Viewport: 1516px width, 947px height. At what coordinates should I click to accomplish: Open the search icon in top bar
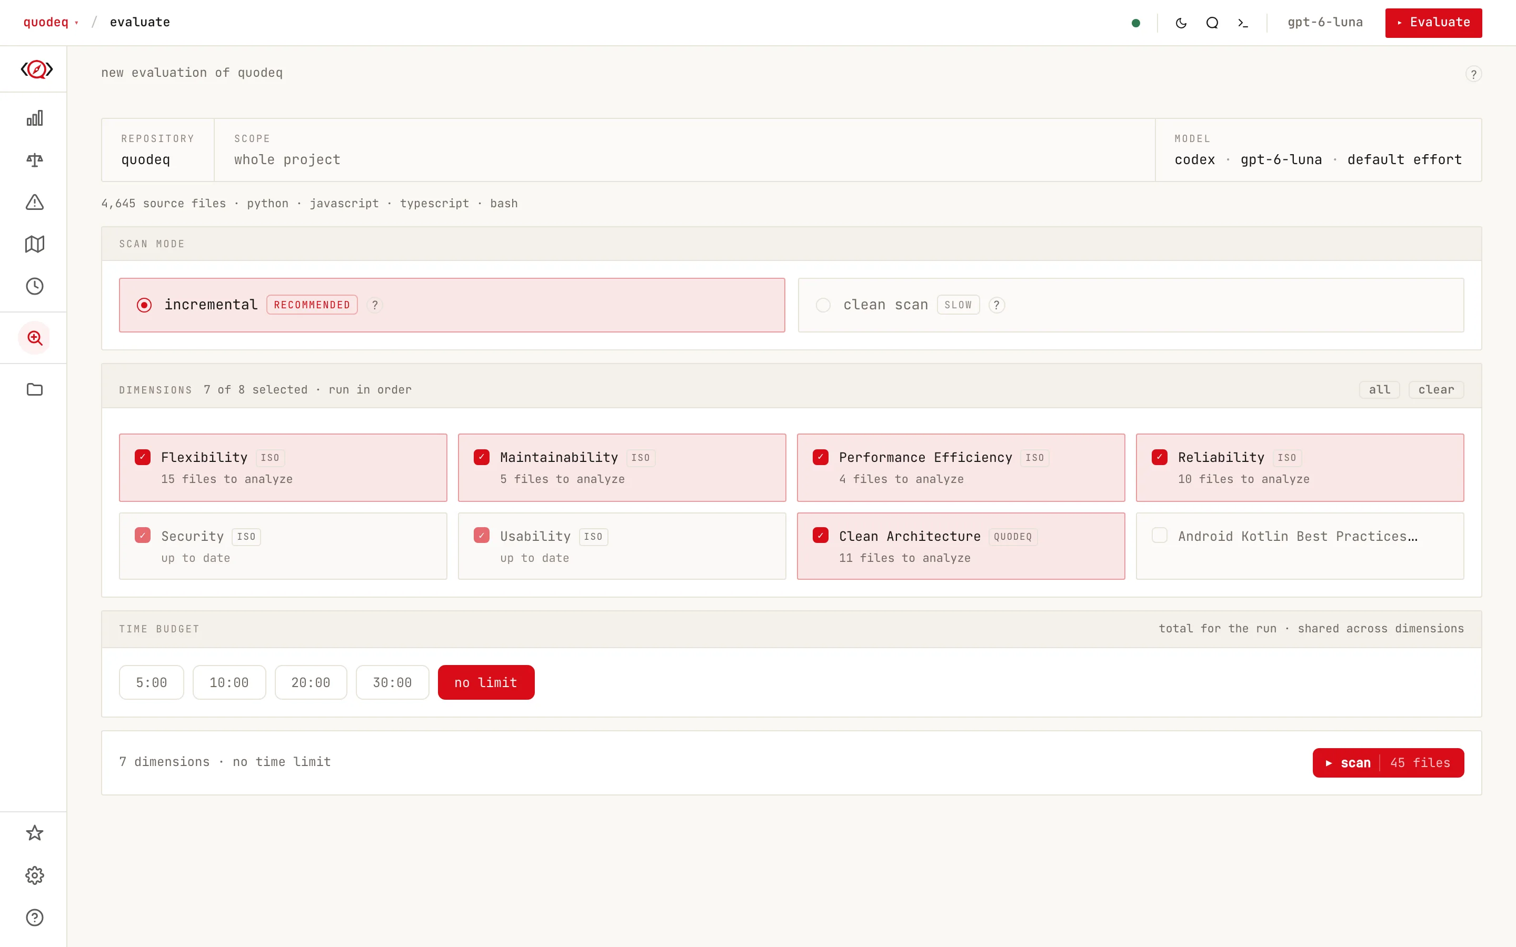pyautogui.click(x=1212, y=23)
